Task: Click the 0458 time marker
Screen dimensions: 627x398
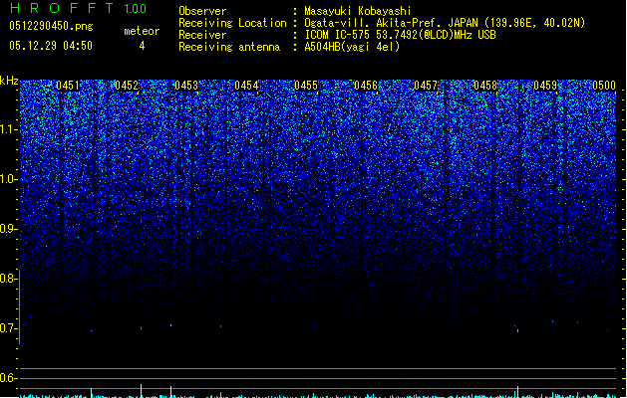Action: [x=485, y=86]
